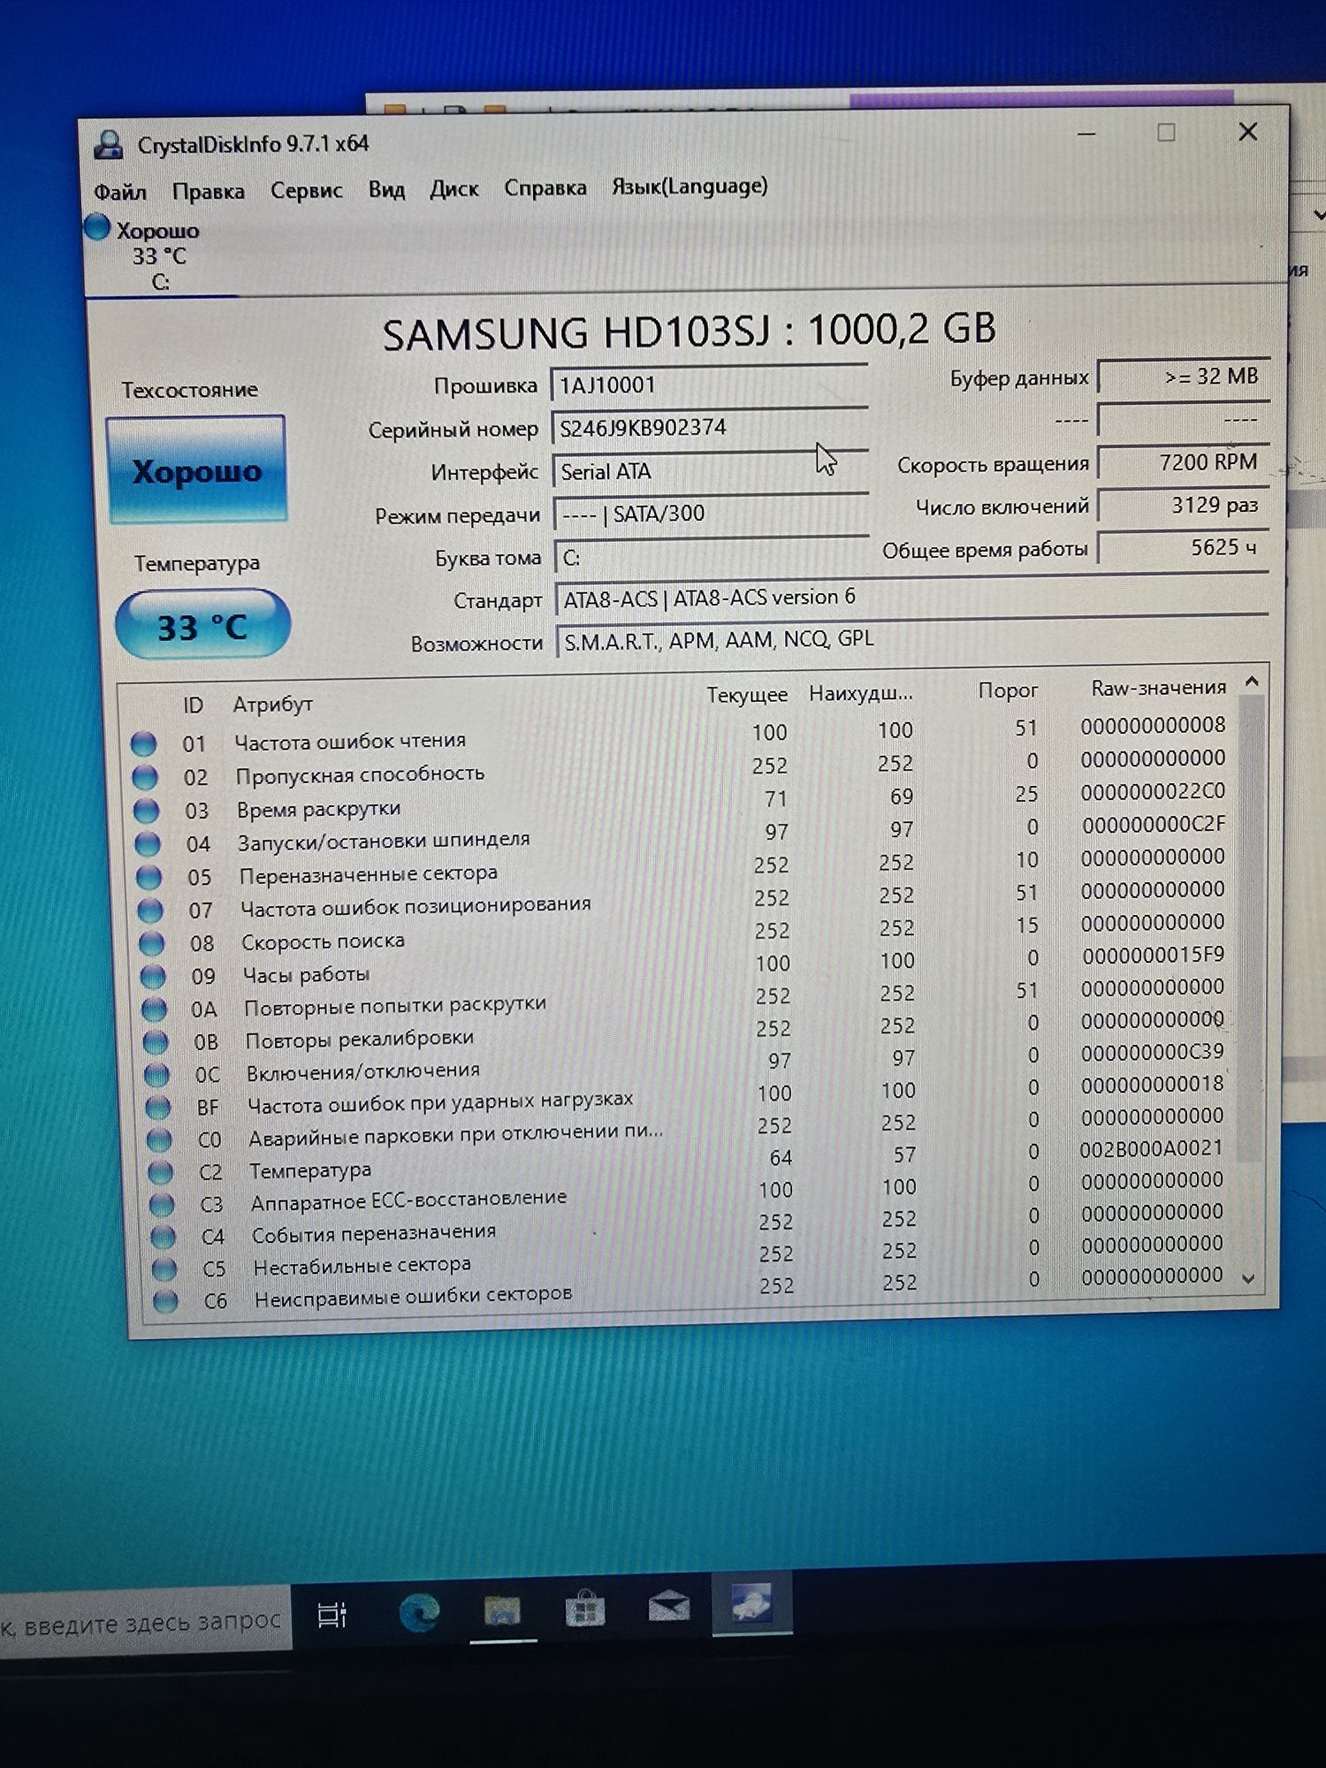Click the >= 32 MB buffer size value
This screenshot has height=1768, width=1326.
click(1183, 377)
